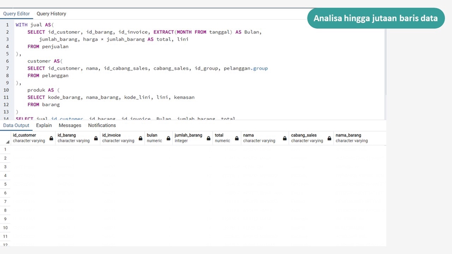Select row 11 in the data output
This screenshot has width=452, height=254.
[x=5, y=237]
